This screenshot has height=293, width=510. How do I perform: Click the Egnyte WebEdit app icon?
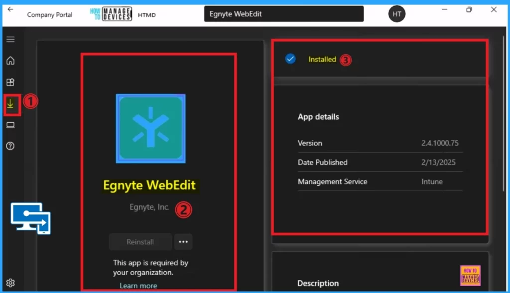pos(150,129)
